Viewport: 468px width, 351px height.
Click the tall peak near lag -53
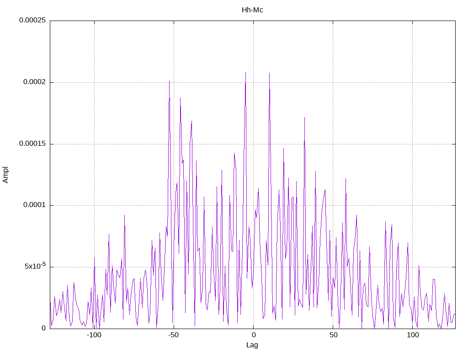tap(169, 81)
